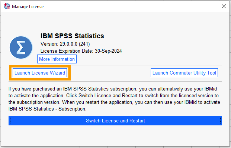Click the Manage License title bar icon

pyautogui.click(x=7, y=6)
